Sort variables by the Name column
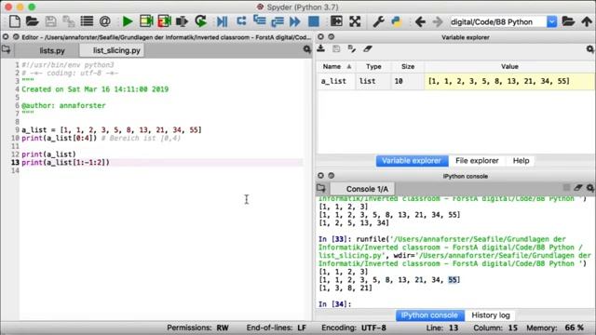This screenshot has height=335, width=596. tap(336, 66)
